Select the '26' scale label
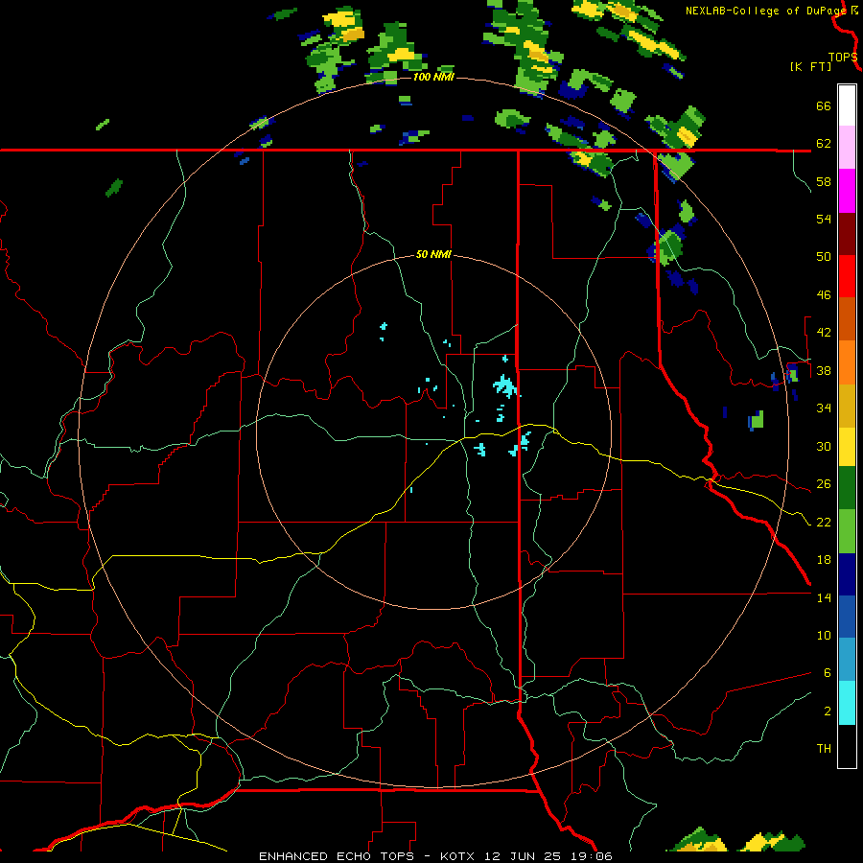 824,484
